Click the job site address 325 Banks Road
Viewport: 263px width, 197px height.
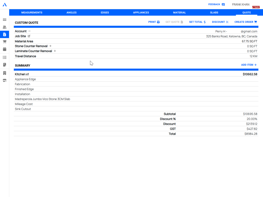(x=232, y=36)
